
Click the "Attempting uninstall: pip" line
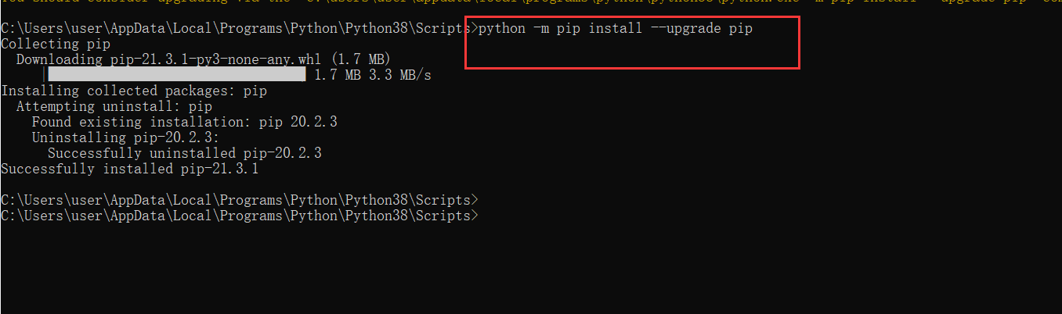[x=114, y=106]
